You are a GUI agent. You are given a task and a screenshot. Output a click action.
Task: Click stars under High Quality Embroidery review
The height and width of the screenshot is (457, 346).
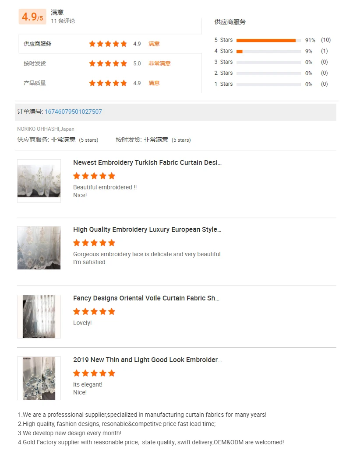[94, 243]
